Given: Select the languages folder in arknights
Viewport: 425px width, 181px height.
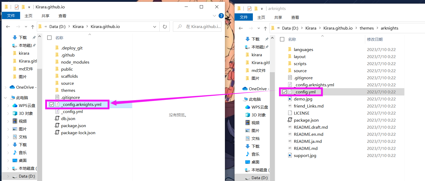Looking at the screenshot, I should [303, 49].
